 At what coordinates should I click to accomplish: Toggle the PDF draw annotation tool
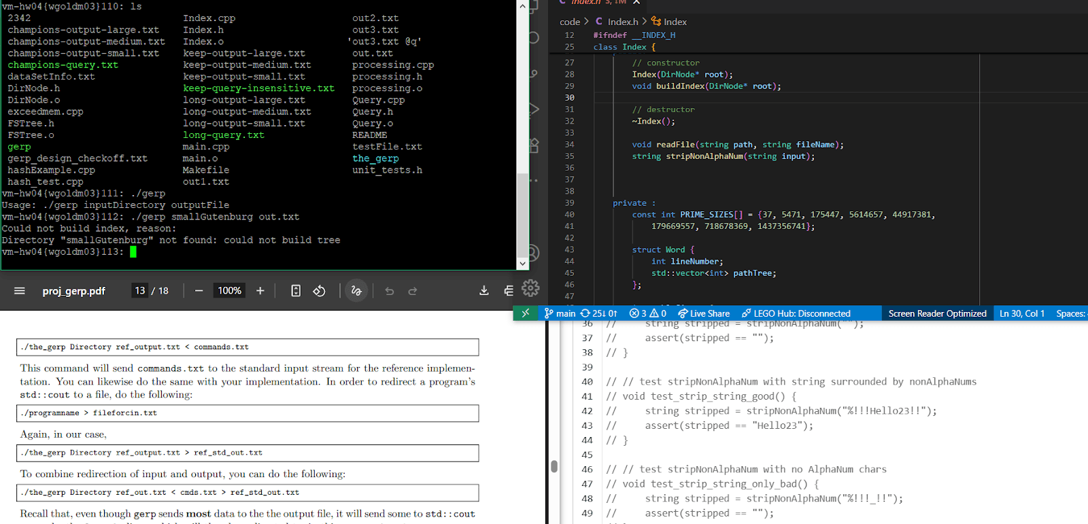pyautogui.click(x=356, y=291)
